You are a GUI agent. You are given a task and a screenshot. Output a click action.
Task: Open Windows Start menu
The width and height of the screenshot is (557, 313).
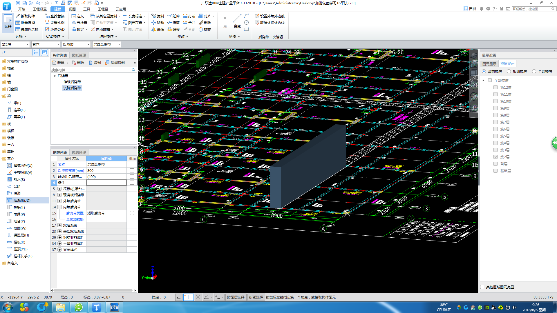click(x=8, y=307)
